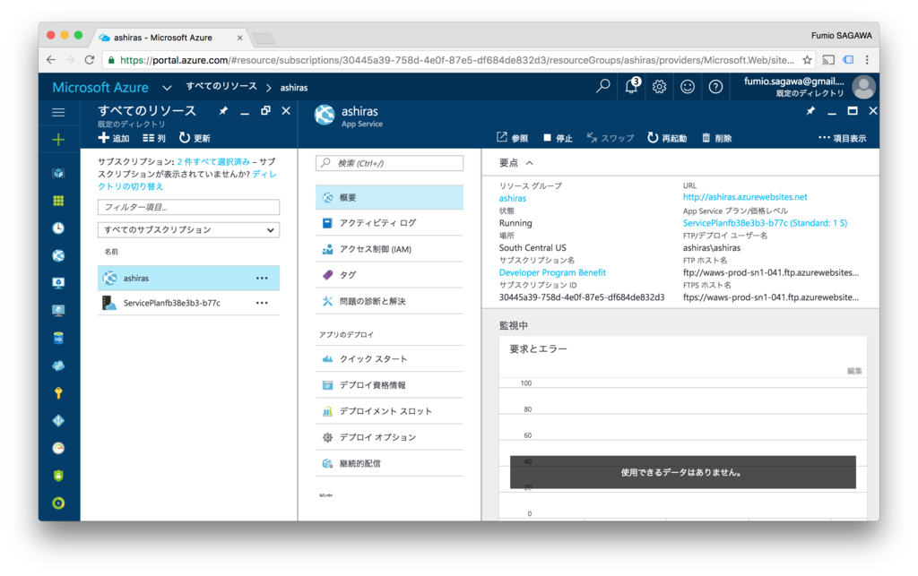Click browser bookmark star icon

click(x=807, y=60)
